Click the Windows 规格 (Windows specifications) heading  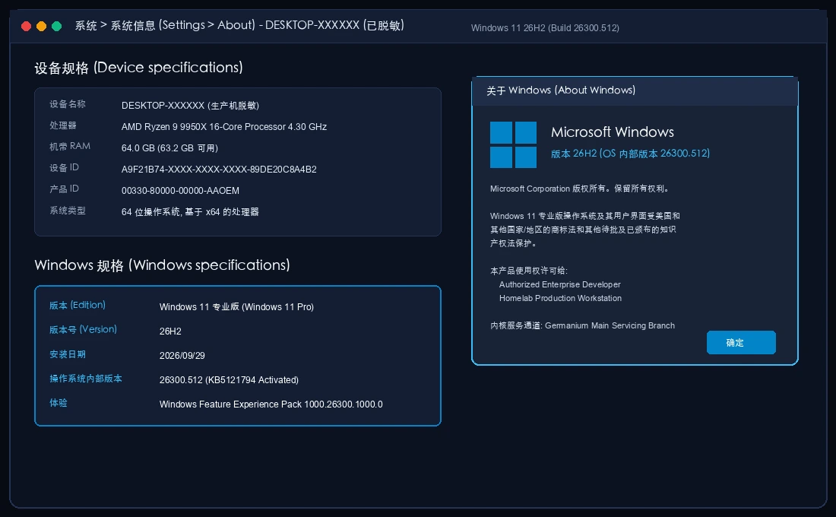[x=162, y=265]
